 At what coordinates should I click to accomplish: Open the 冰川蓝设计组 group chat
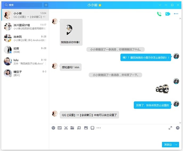(25, 27)
